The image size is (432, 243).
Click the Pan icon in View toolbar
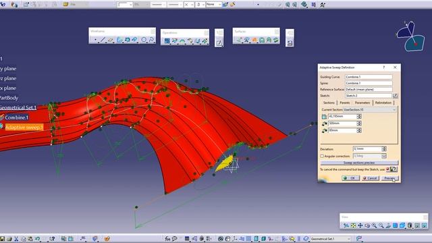click(x=360, y=225)
